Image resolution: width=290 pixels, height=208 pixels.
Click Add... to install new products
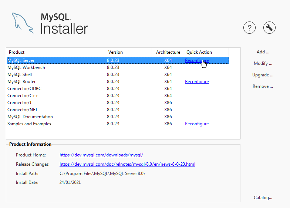[263, 52]
